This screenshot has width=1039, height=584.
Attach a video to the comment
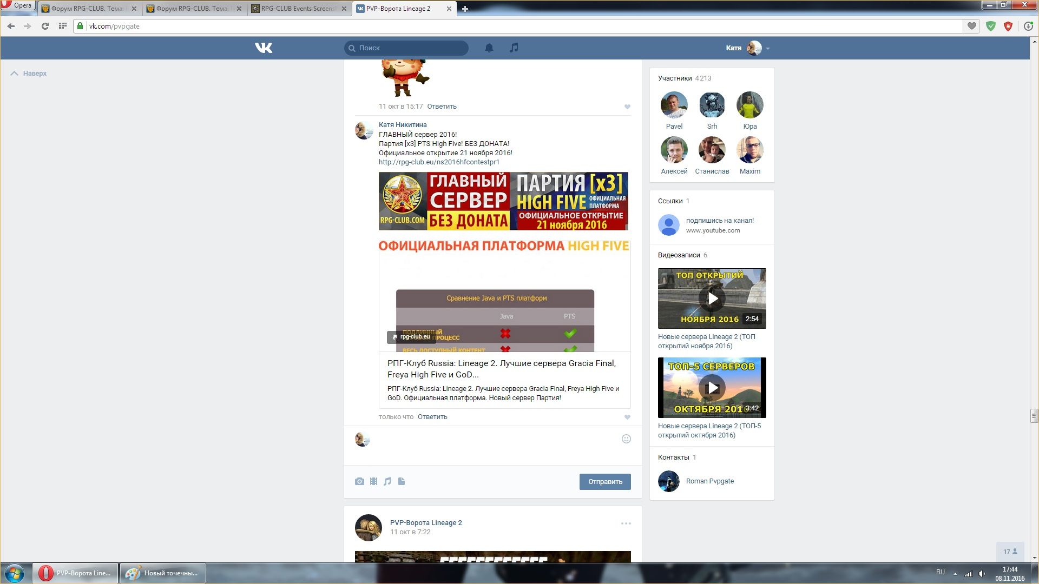(373, 481)
